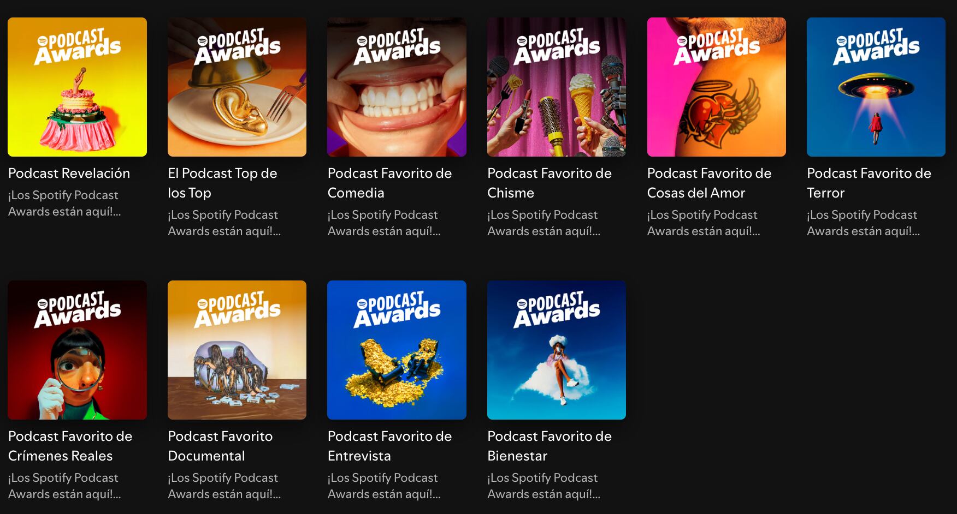Open the Documental sofa cover art
Viewport: 957px width, 514px height.
click(237, 350)
